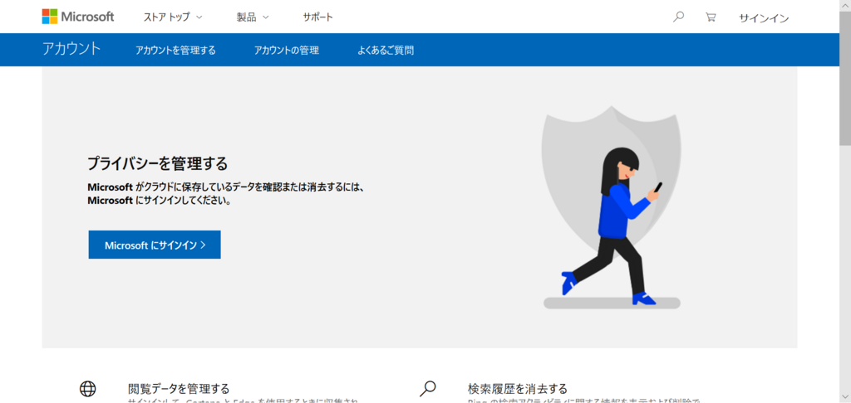Open よくあるご質問 in blue navigation
Viewport: 851px width, 403px height.
pos(386,51)
